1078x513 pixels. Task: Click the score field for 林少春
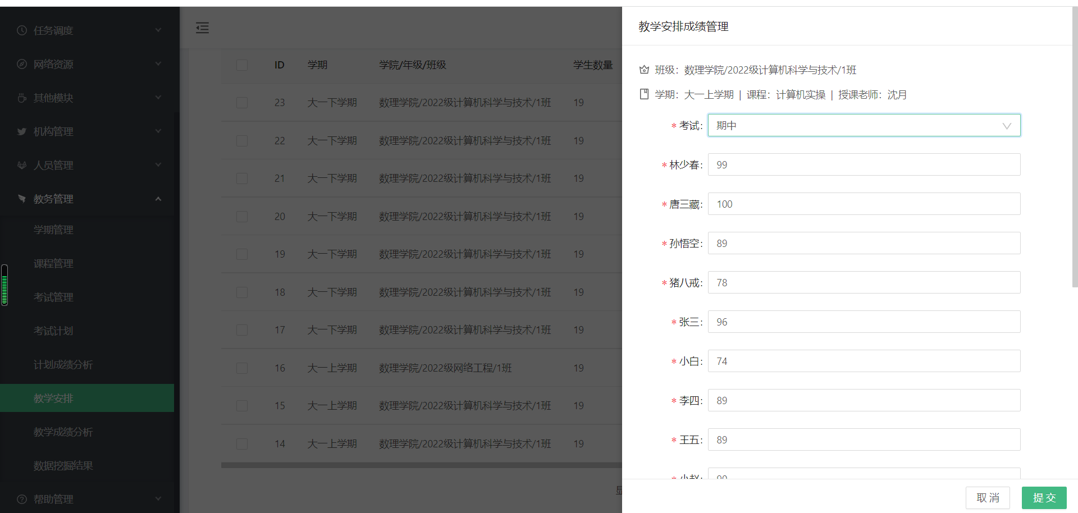click(864, 164)
